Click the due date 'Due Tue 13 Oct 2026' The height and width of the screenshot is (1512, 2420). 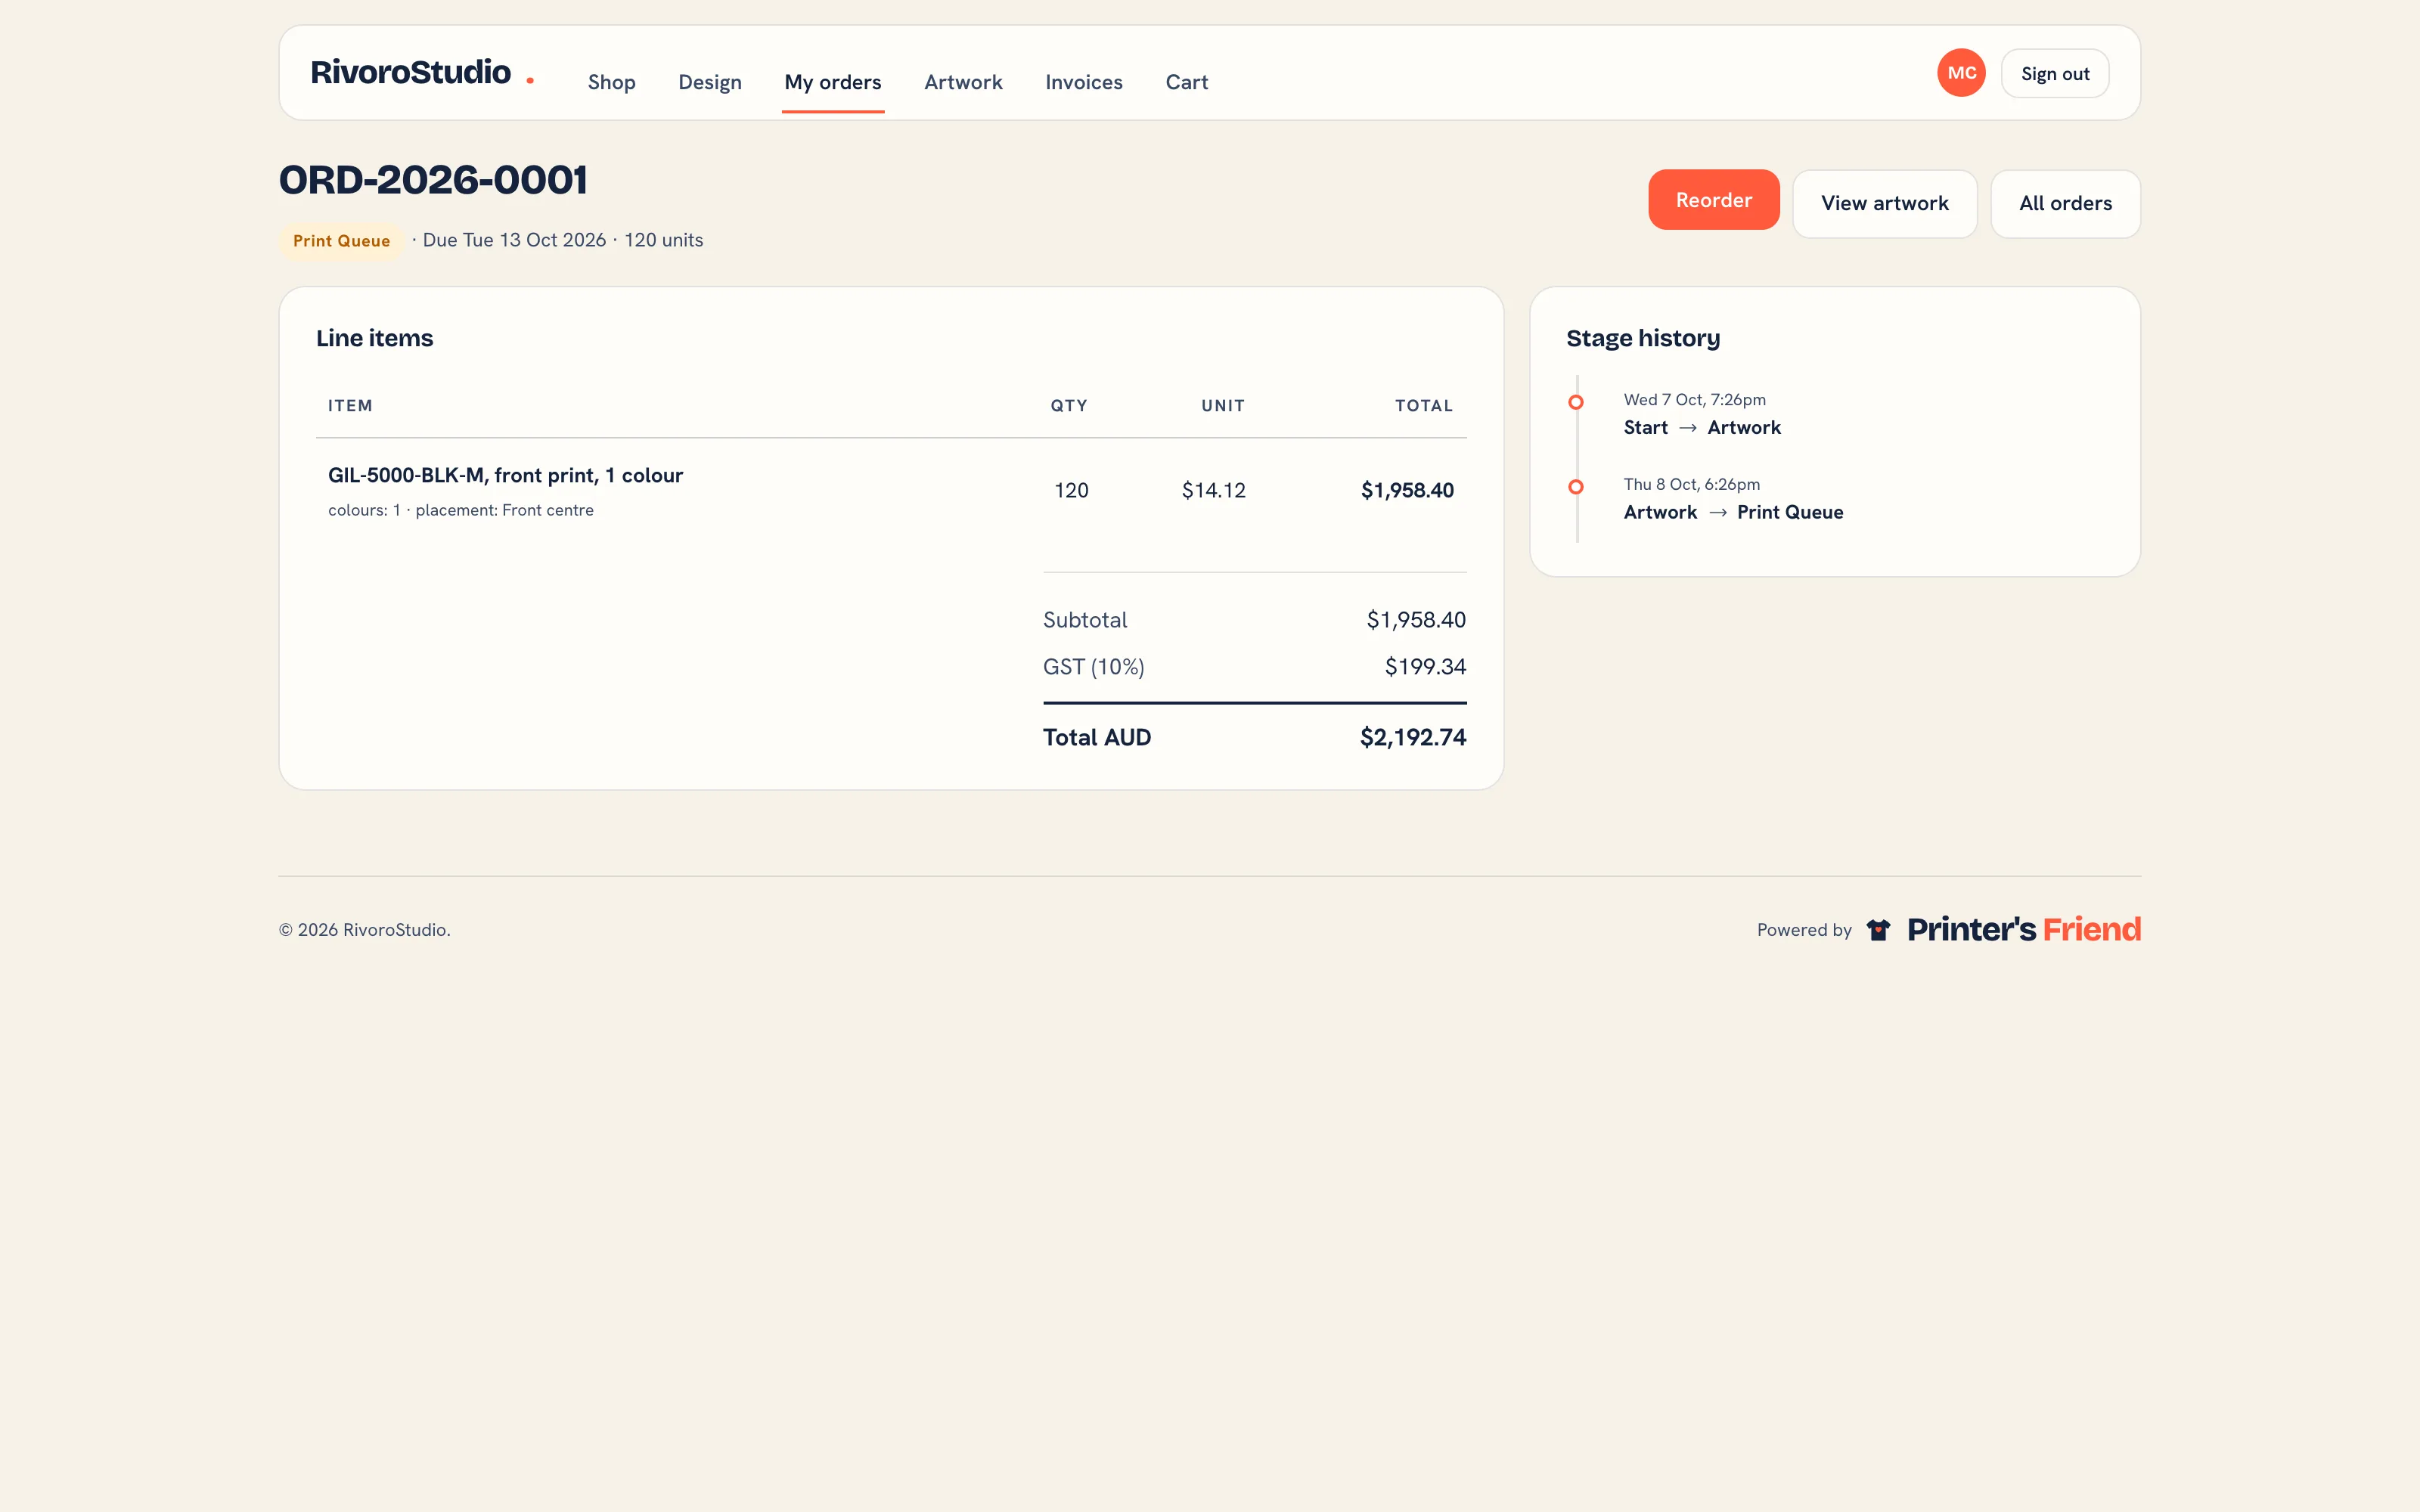point(514,240)
